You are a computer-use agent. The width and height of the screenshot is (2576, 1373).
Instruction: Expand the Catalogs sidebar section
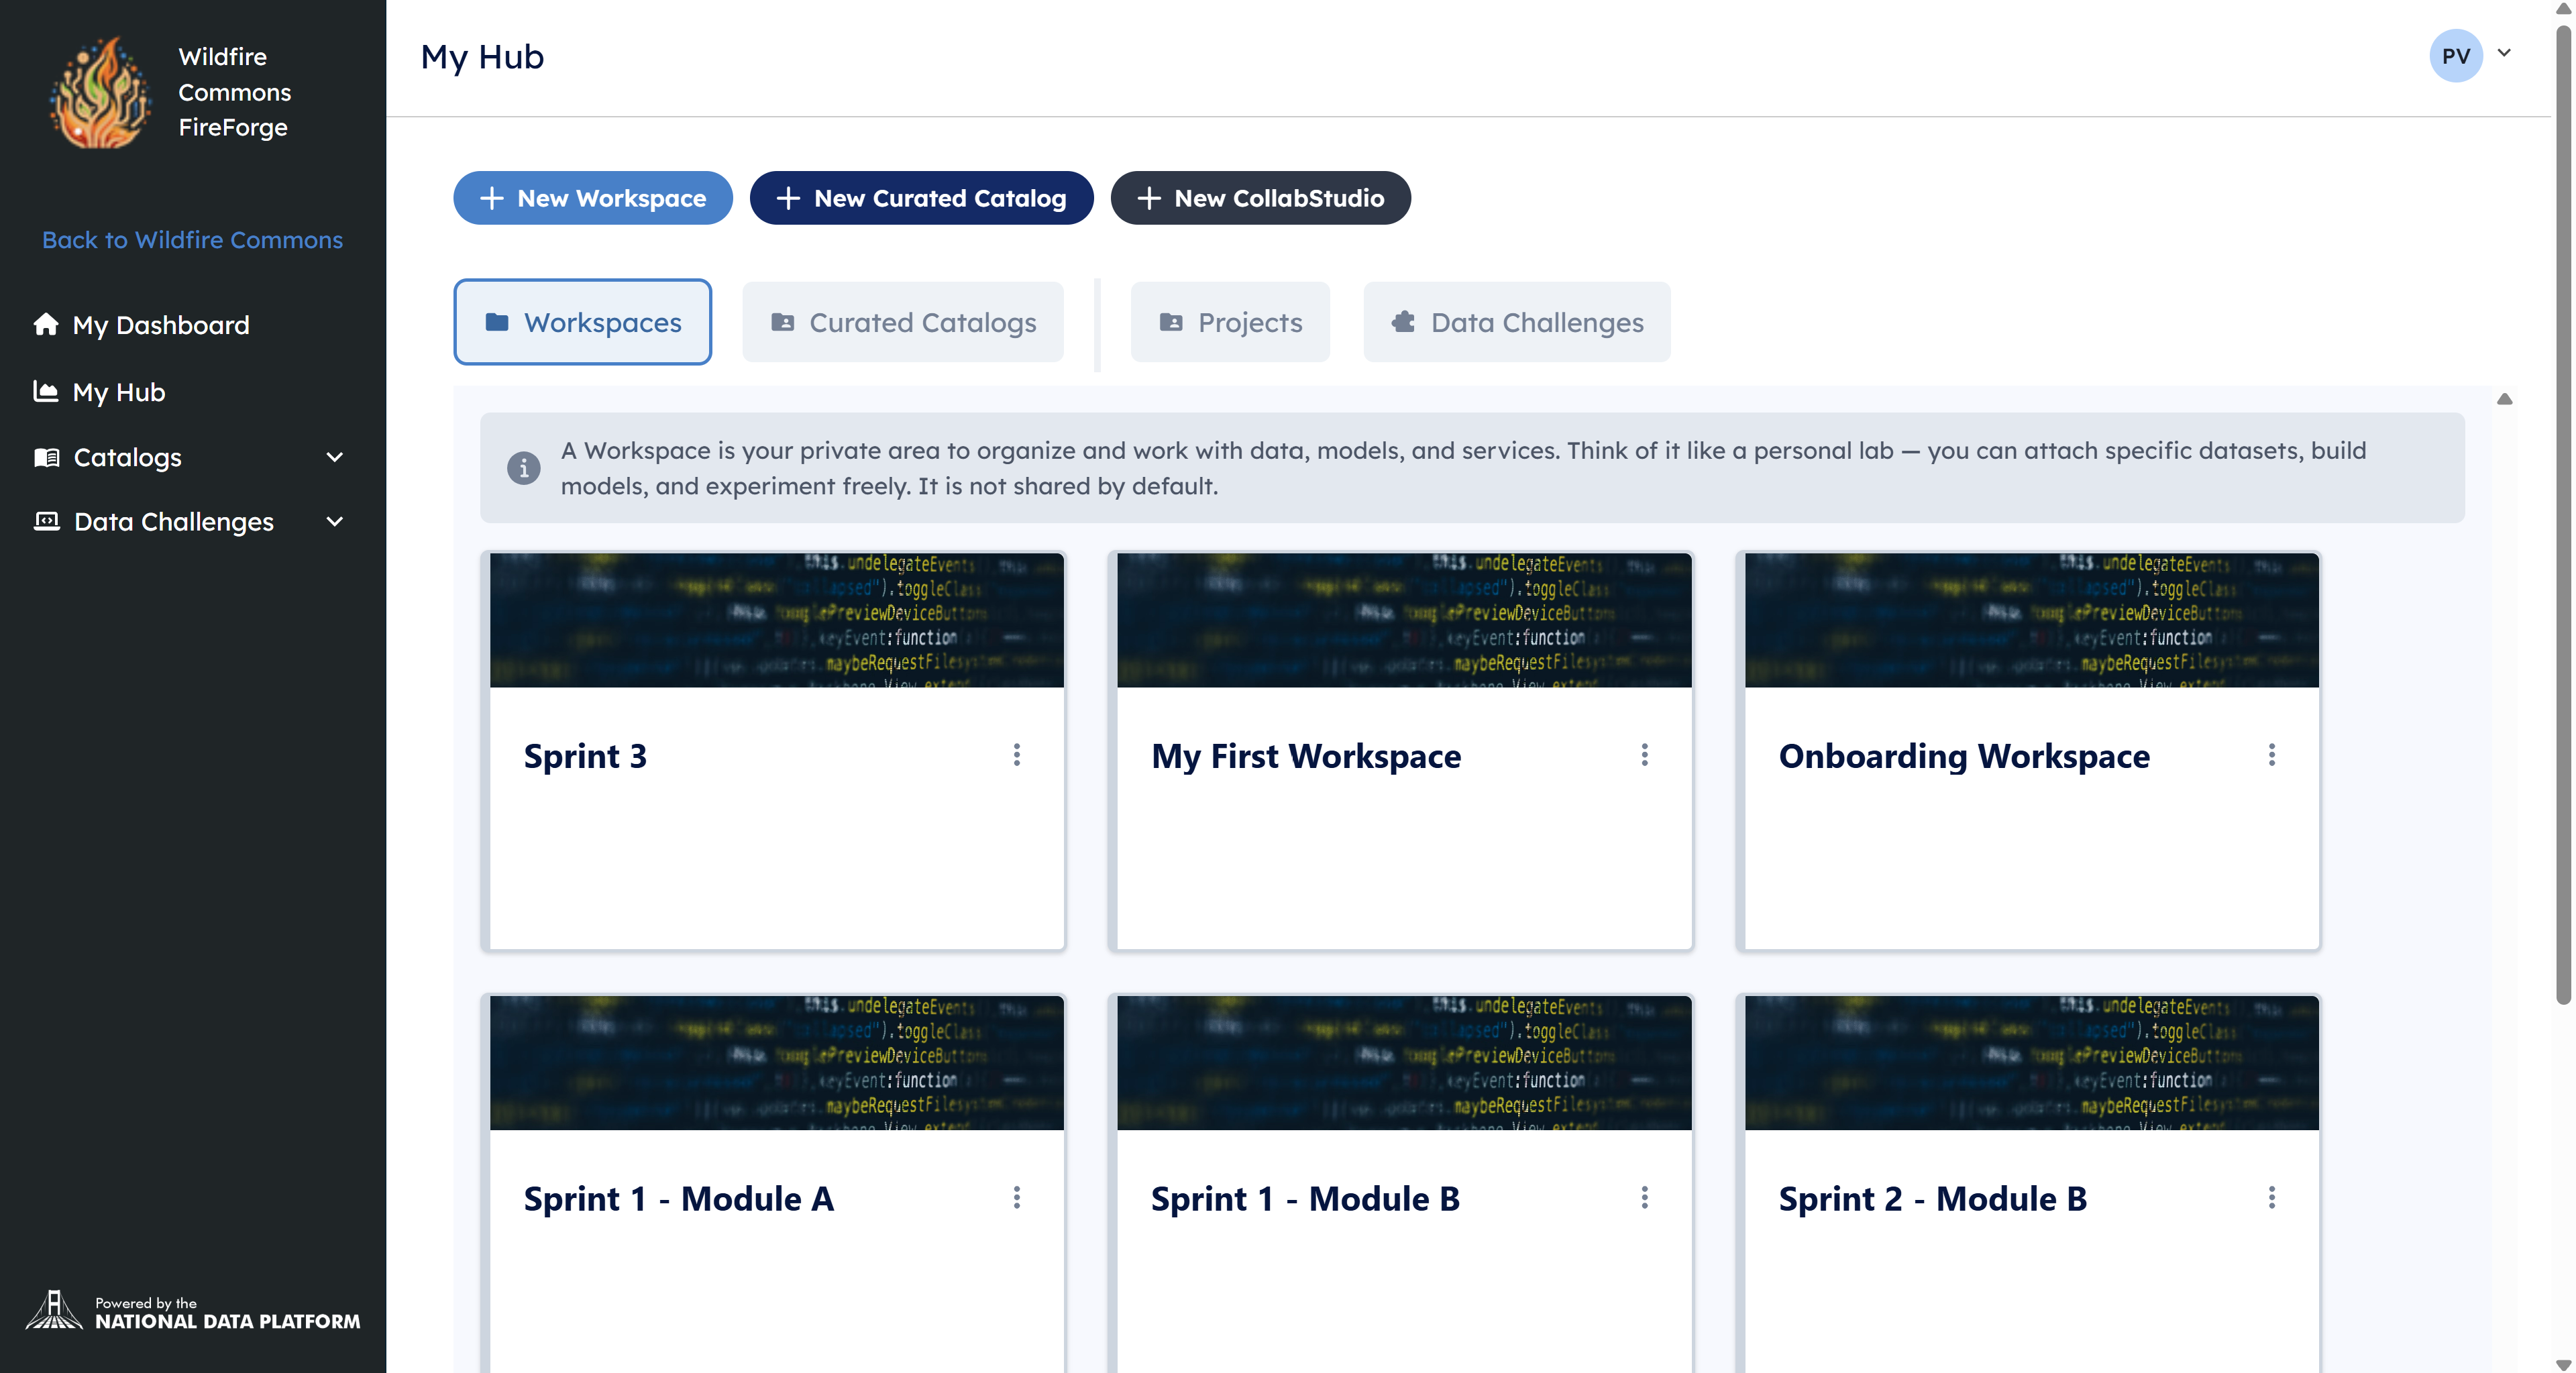[334, 457]
